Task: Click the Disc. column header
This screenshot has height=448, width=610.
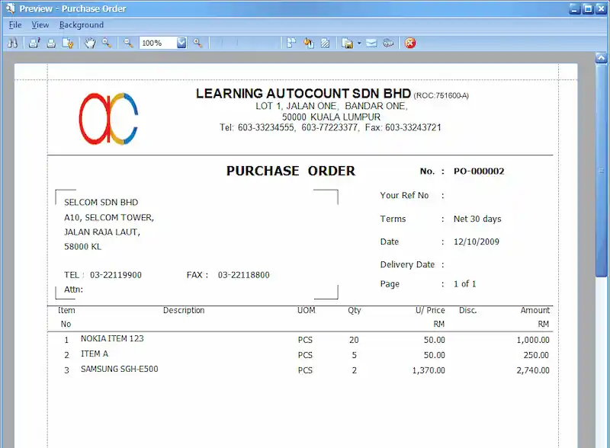Action: point(467,310)
